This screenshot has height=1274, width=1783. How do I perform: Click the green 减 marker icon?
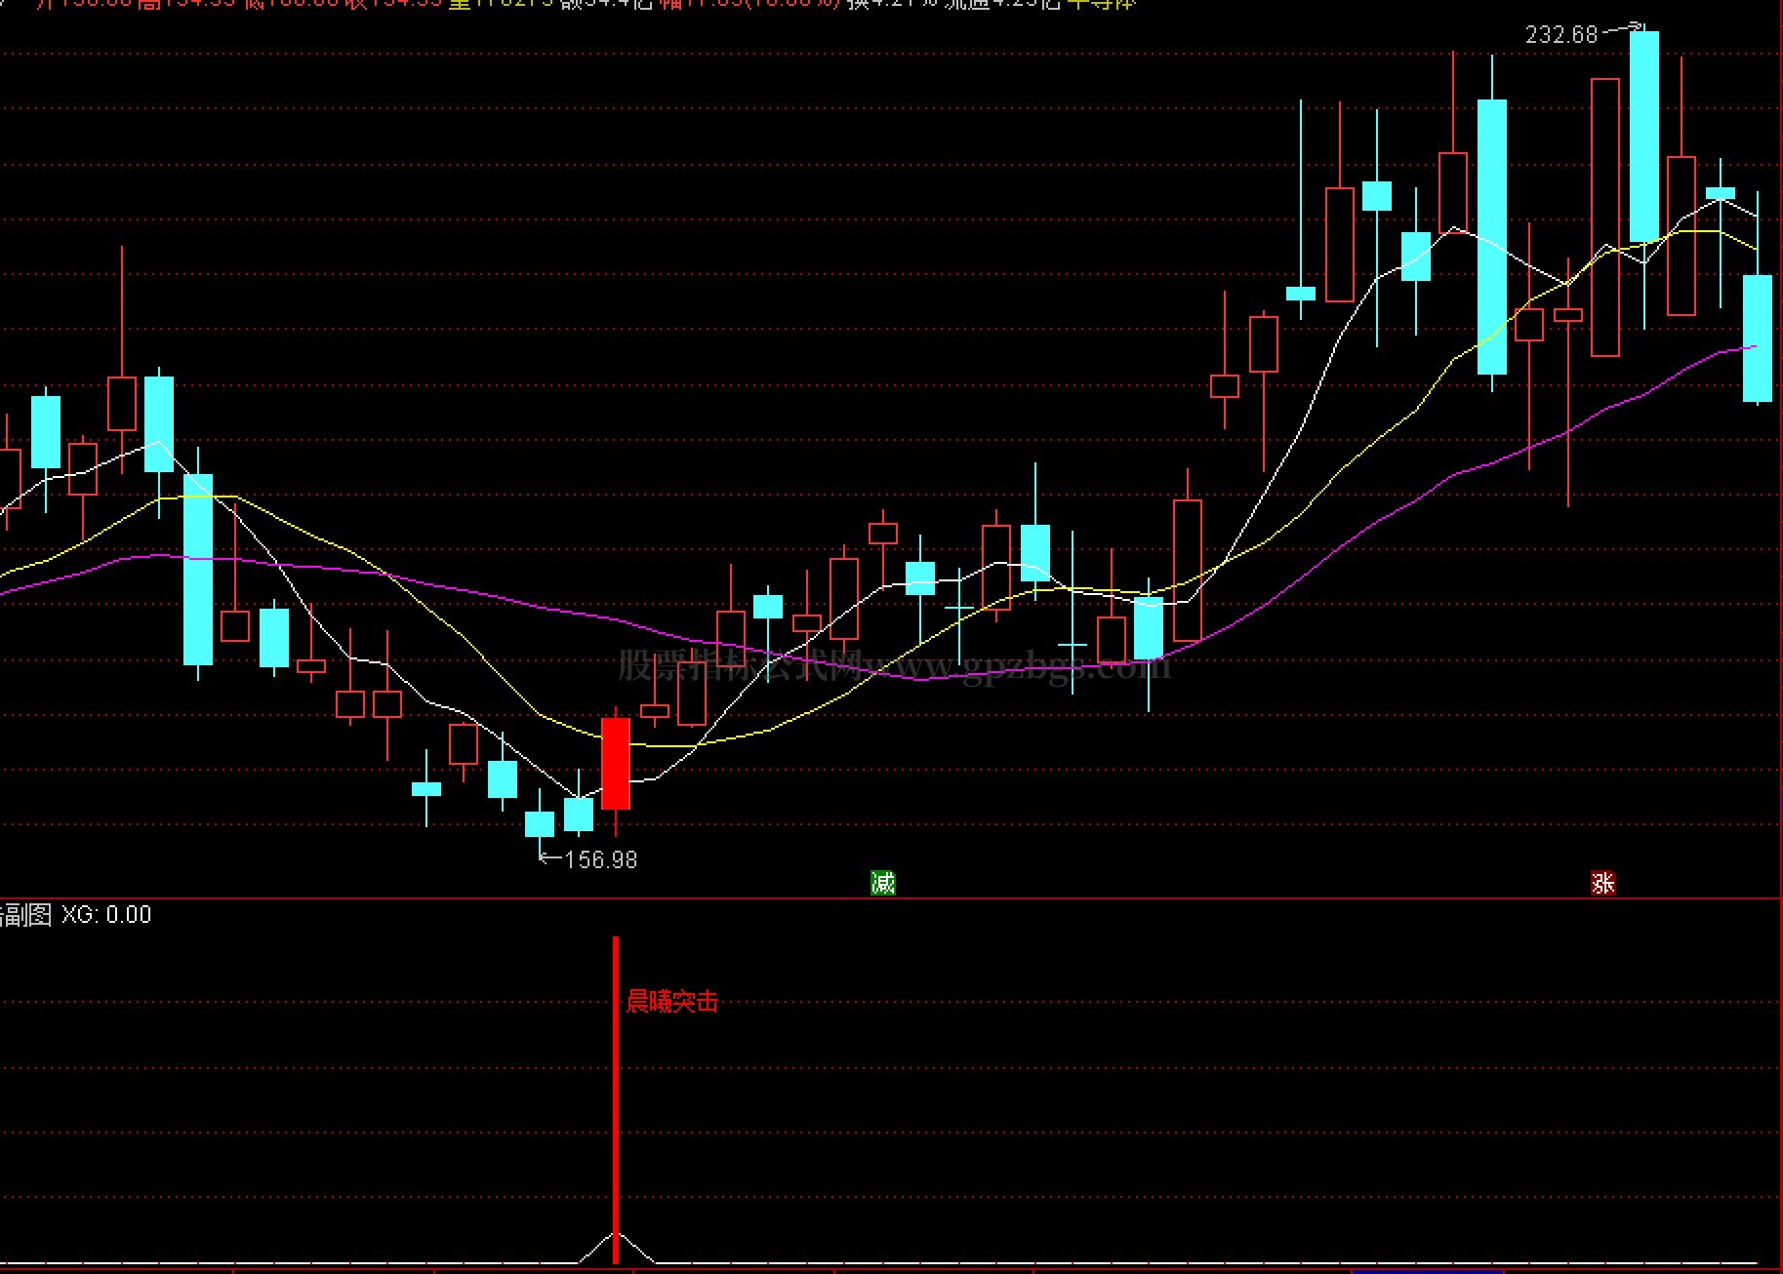coord(882,883)
